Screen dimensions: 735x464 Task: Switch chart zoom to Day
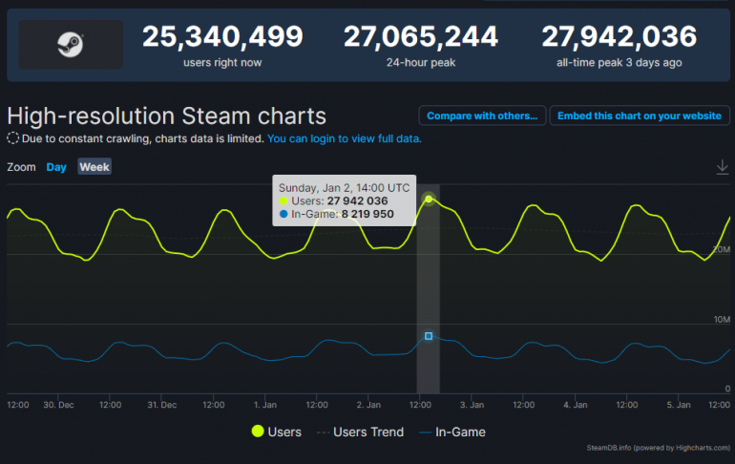[x=56, y=167]
